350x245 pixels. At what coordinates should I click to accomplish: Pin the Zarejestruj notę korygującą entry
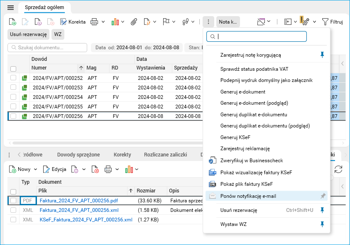point(322,55)
